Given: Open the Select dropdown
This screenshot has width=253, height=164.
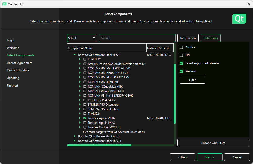Looking at the screenshot, I should [x=82, y=38].
